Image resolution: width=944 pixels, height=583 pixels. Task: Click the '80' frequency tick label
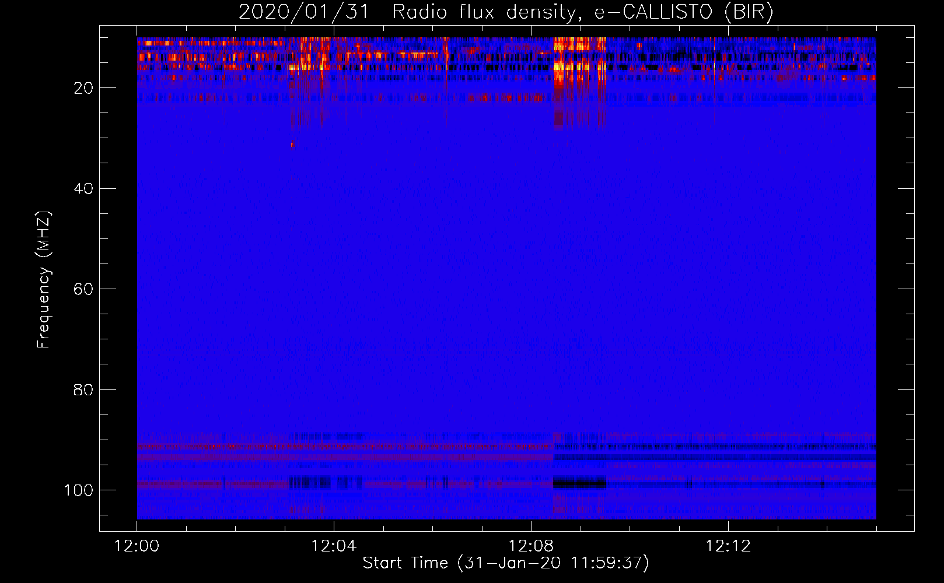[x=83, y=389]
